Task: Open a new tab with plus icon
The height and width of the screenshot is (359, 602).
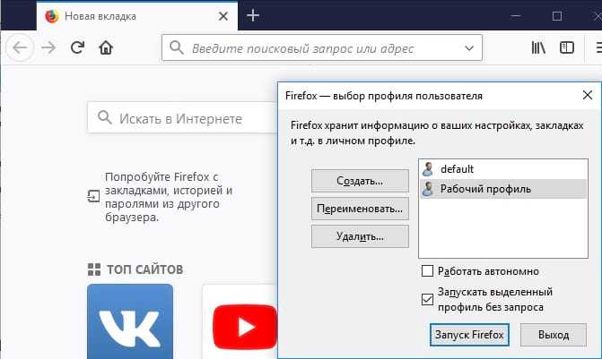Action: [x=253, y=16]
